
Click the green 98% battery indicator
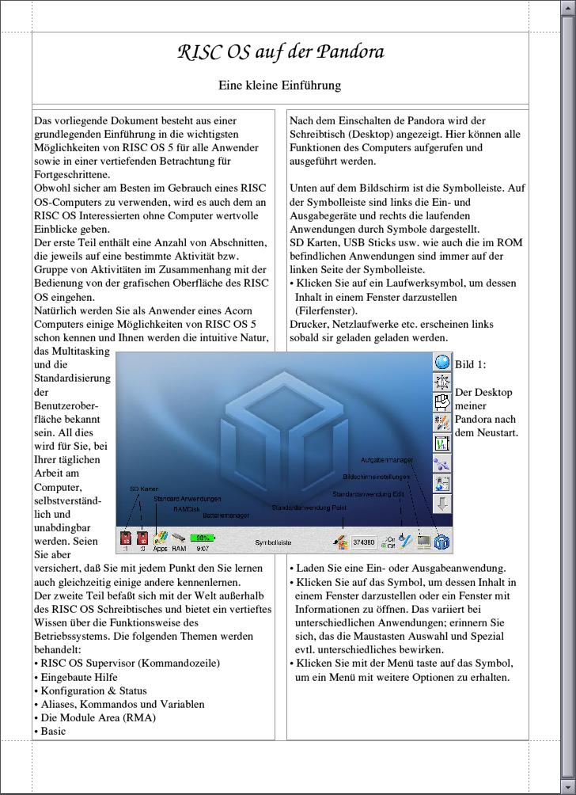(203, 538)
